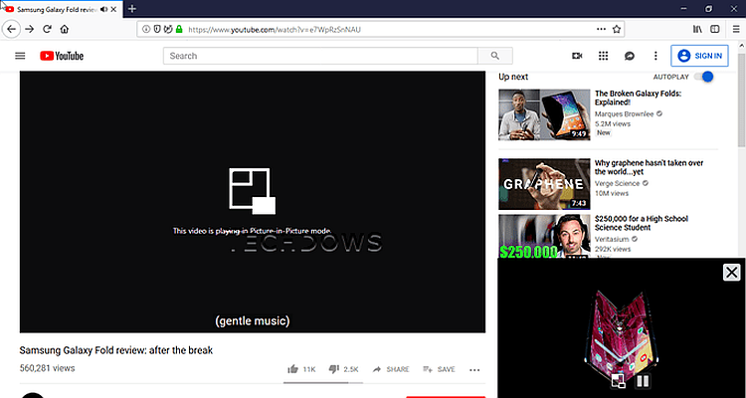The height and width of the screenshot is (398, 746).
Task: Mute the tab via speaker icon
Action: coord(103,9)
